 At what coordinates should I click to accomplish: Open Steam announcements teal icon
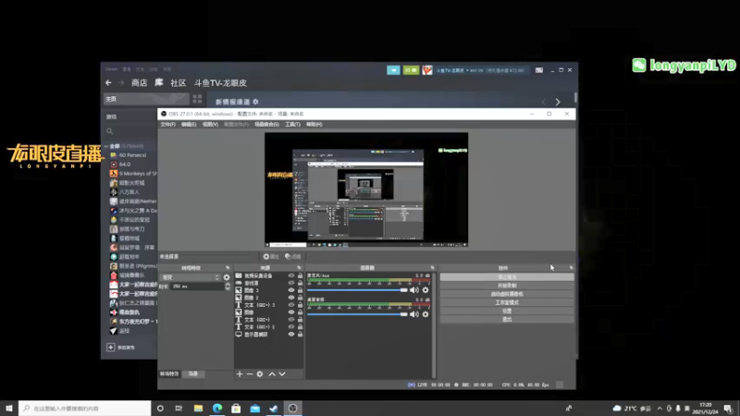pos(393,70)
